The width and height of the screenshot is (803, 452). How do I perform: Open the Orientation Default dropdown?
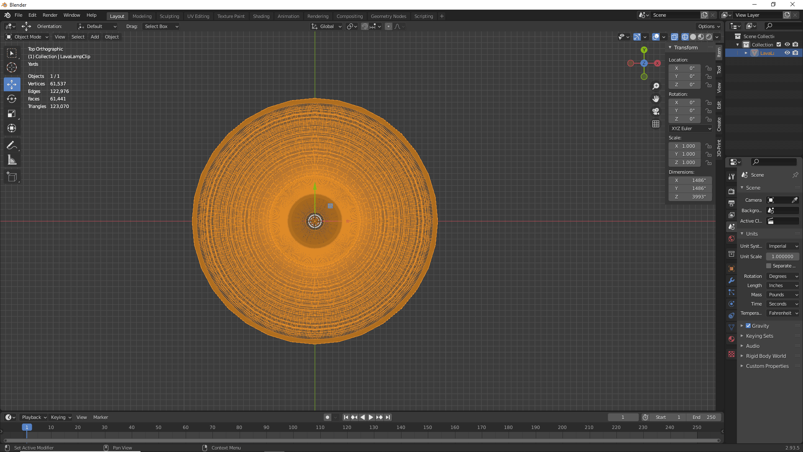pyautogui.click(x=97, y=26)
